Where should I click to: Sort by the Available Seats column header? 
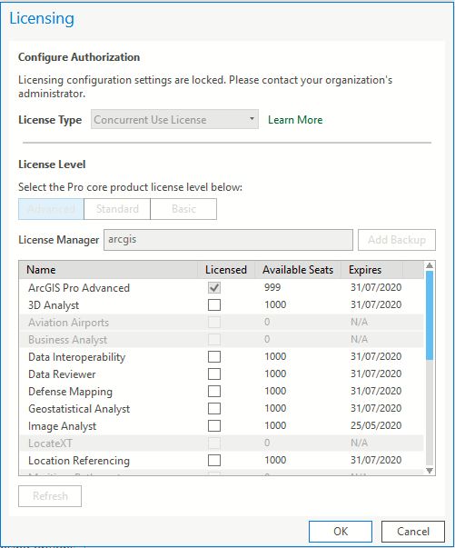click(x=298, y=270)
